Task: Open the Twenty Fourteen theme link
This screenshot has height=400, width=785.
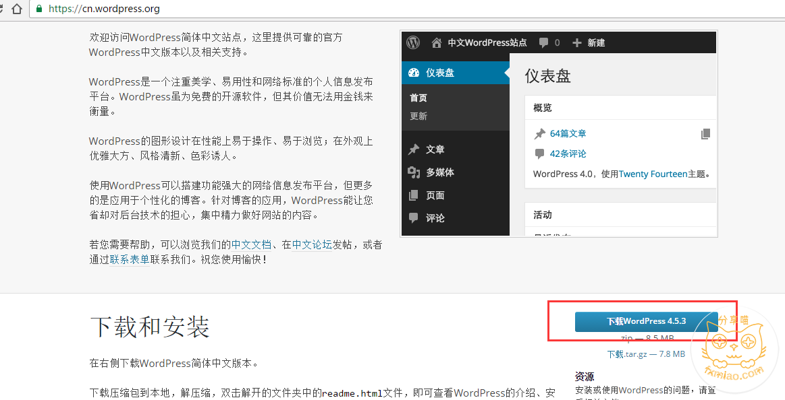Action: coord(653,174)
